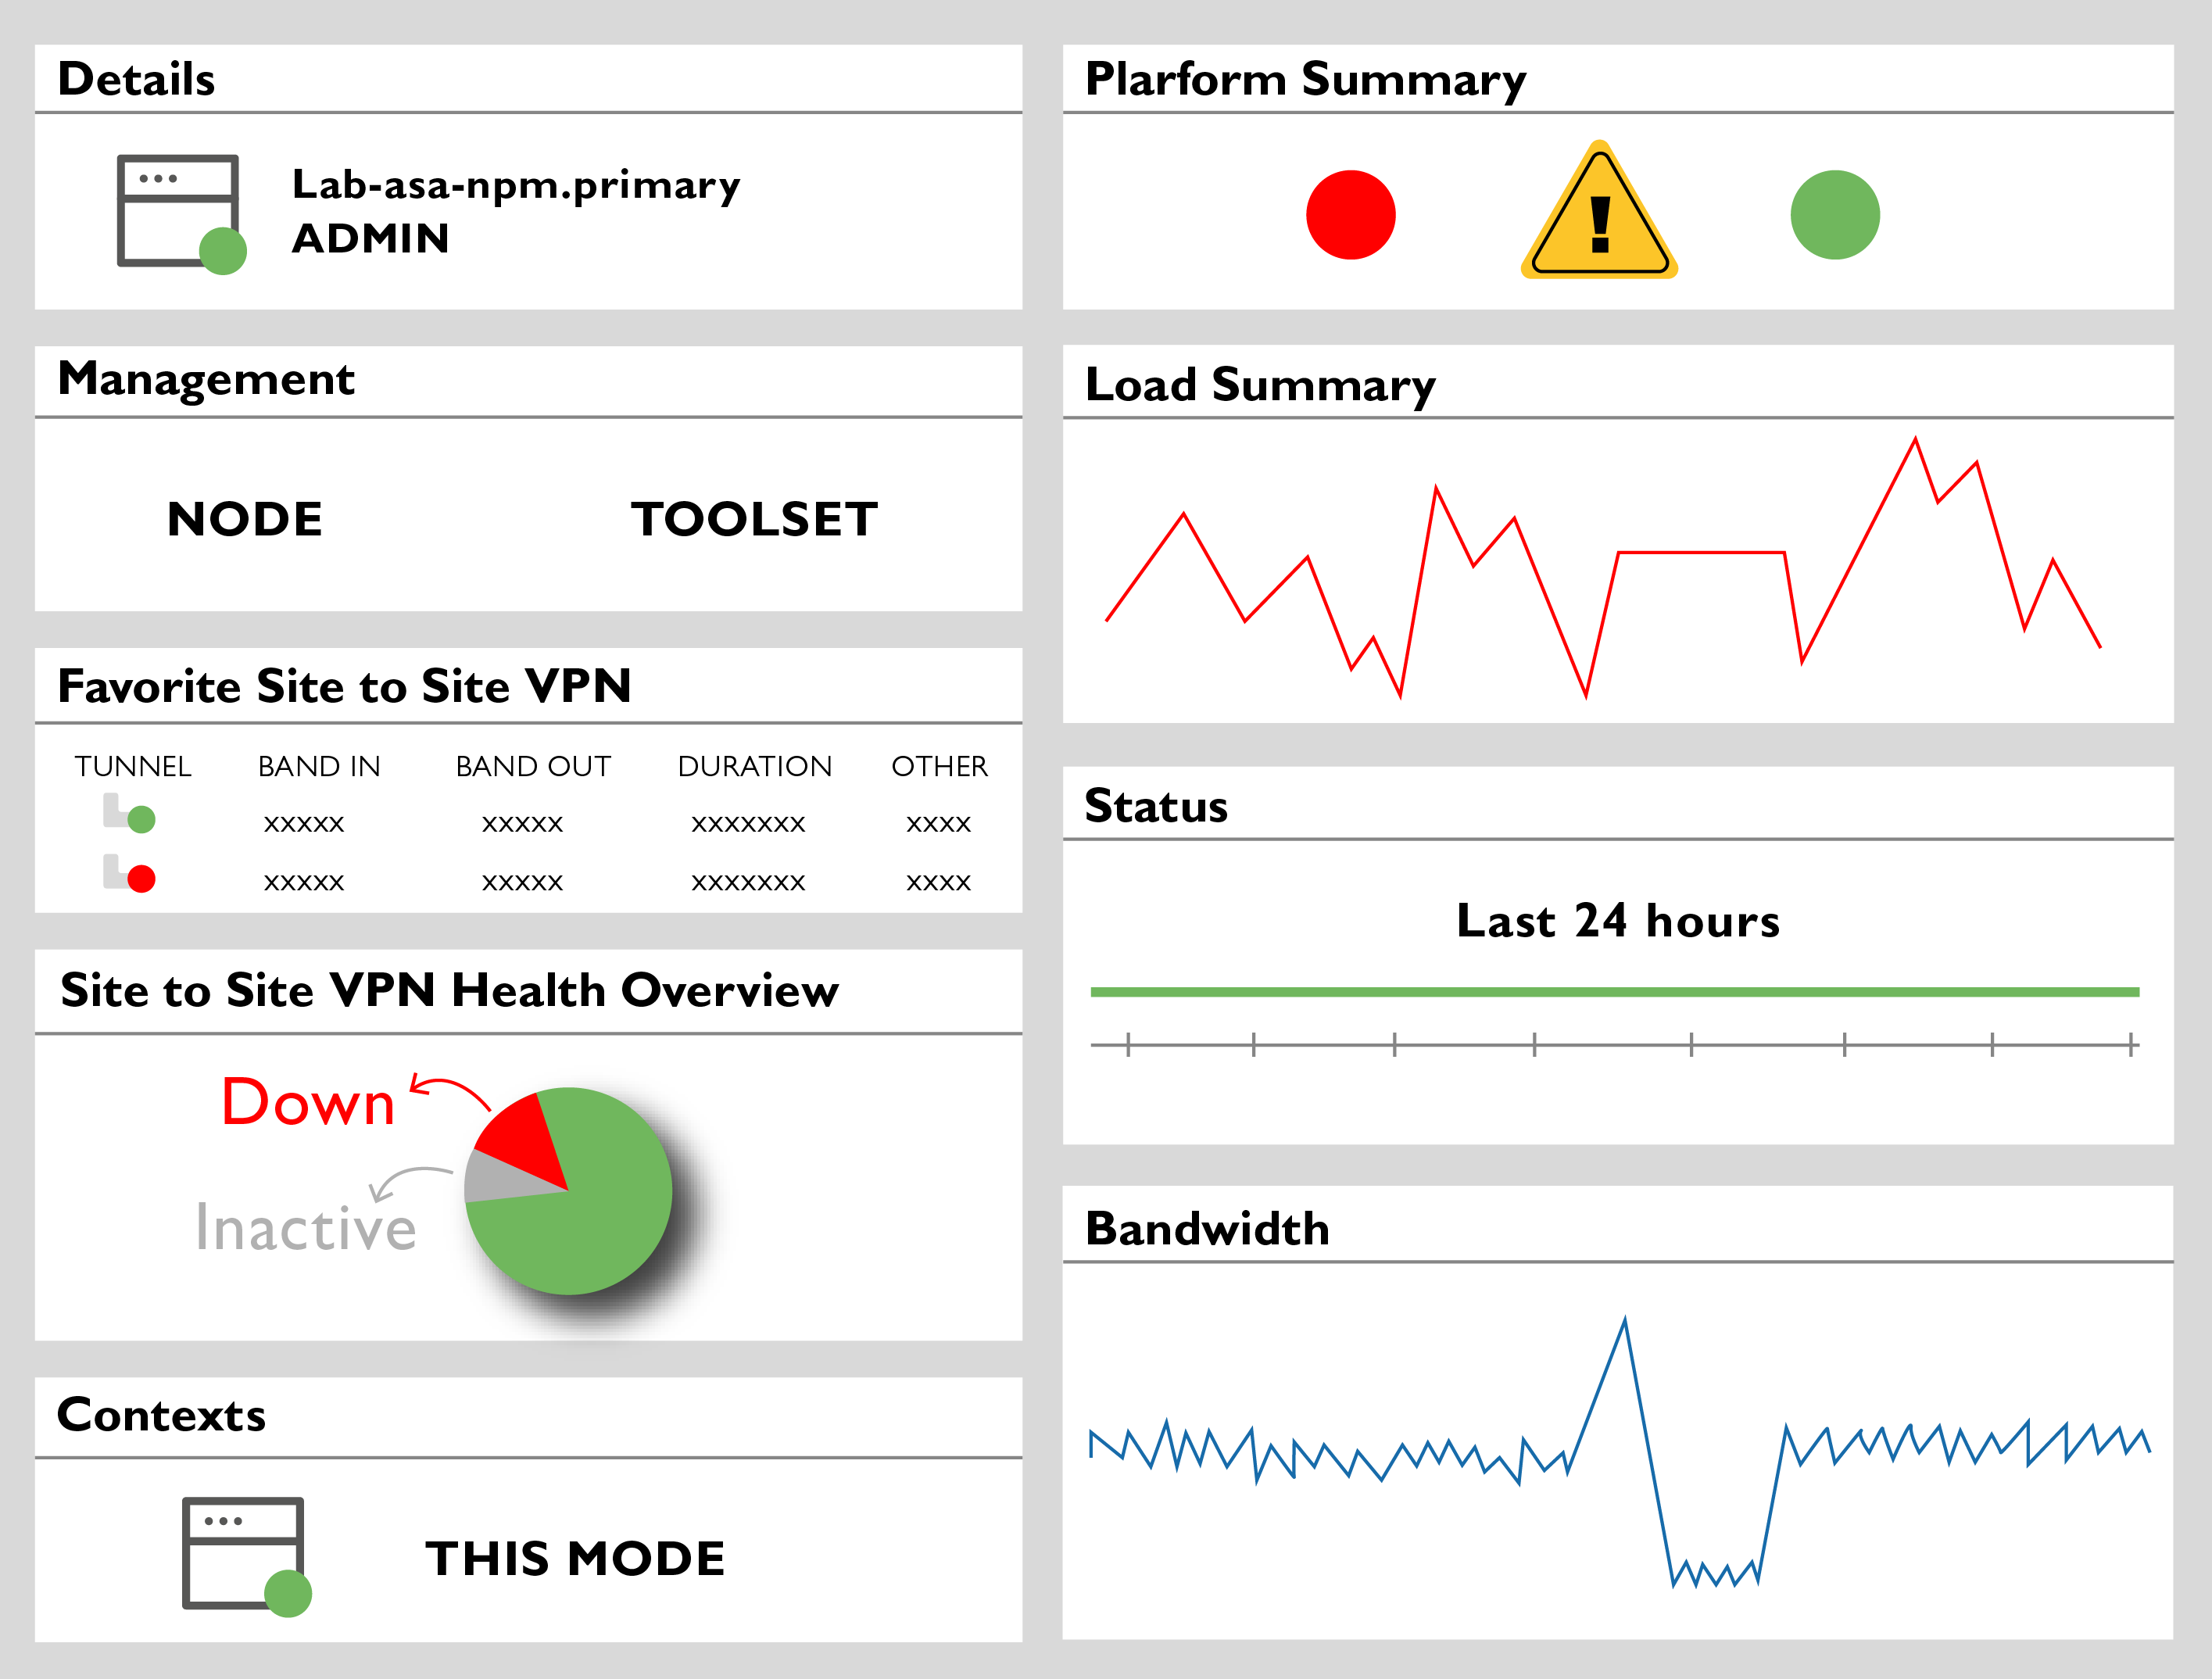Click the Contexts panel title

pyautogui.click(x=161, y=1415)
